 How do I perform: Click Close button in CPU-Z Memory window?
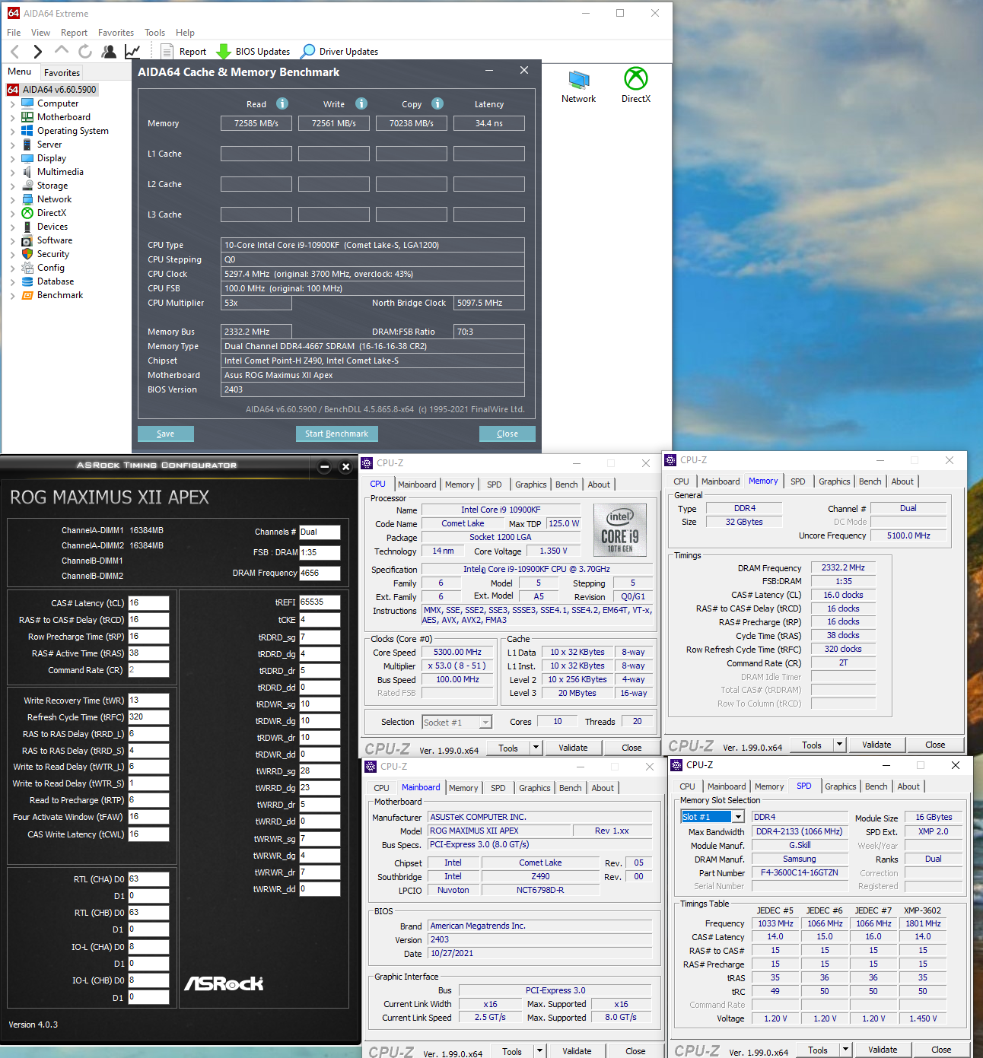[x=935, y=745]
